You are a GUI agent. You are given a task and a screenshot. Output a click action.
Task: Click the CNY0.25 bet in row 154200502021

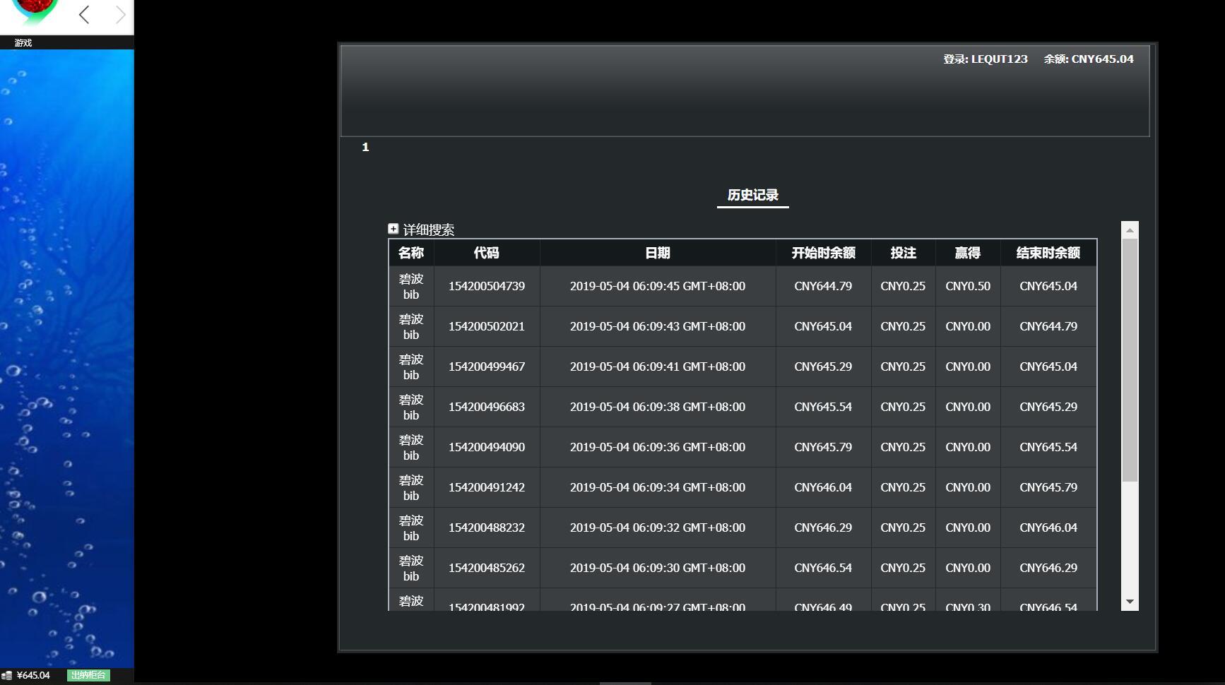point(903,326)
